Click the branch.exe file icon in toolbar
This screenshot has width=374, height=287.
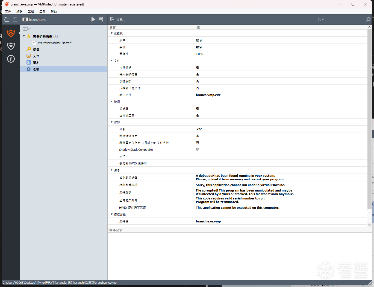point(25,19)
